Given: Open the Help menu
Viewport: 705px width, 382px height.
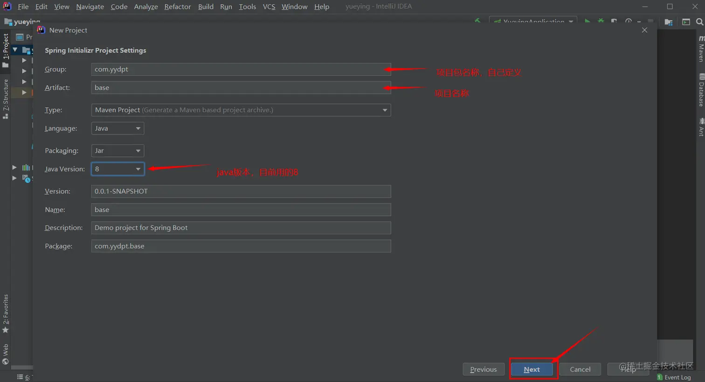Looking at the screenshot, I should 322,7.
